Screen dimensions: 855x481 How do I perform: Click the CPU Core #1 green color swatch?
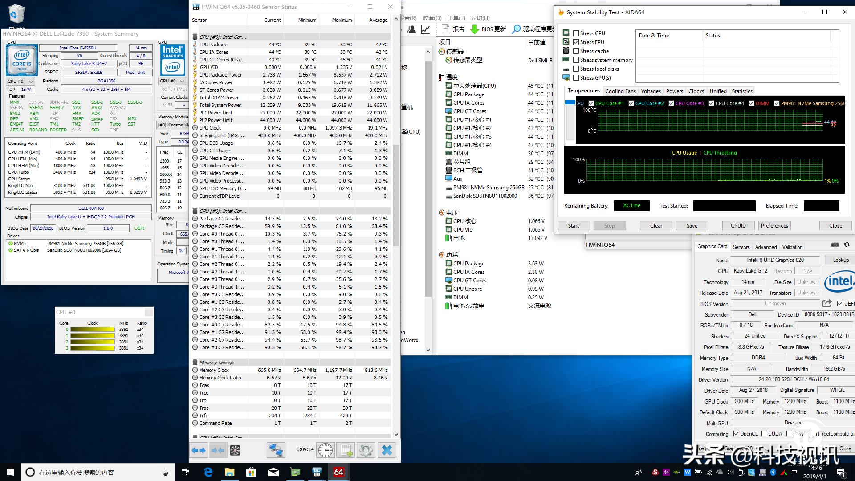coord(590,103)
